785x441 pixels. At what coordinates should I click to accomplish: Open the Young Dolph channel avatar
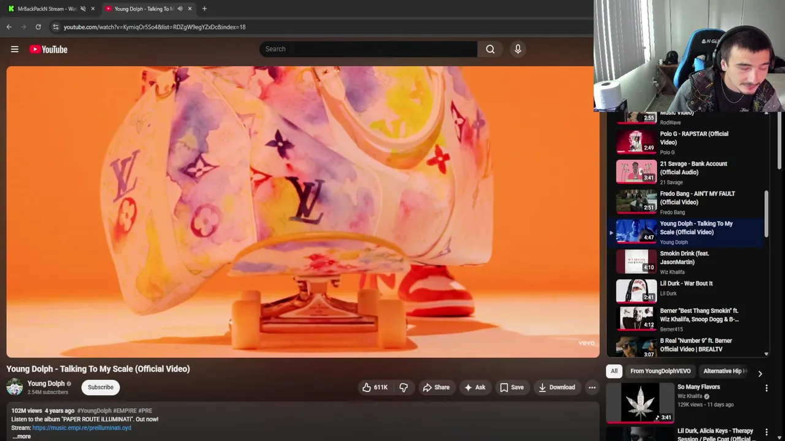point(15,387)
